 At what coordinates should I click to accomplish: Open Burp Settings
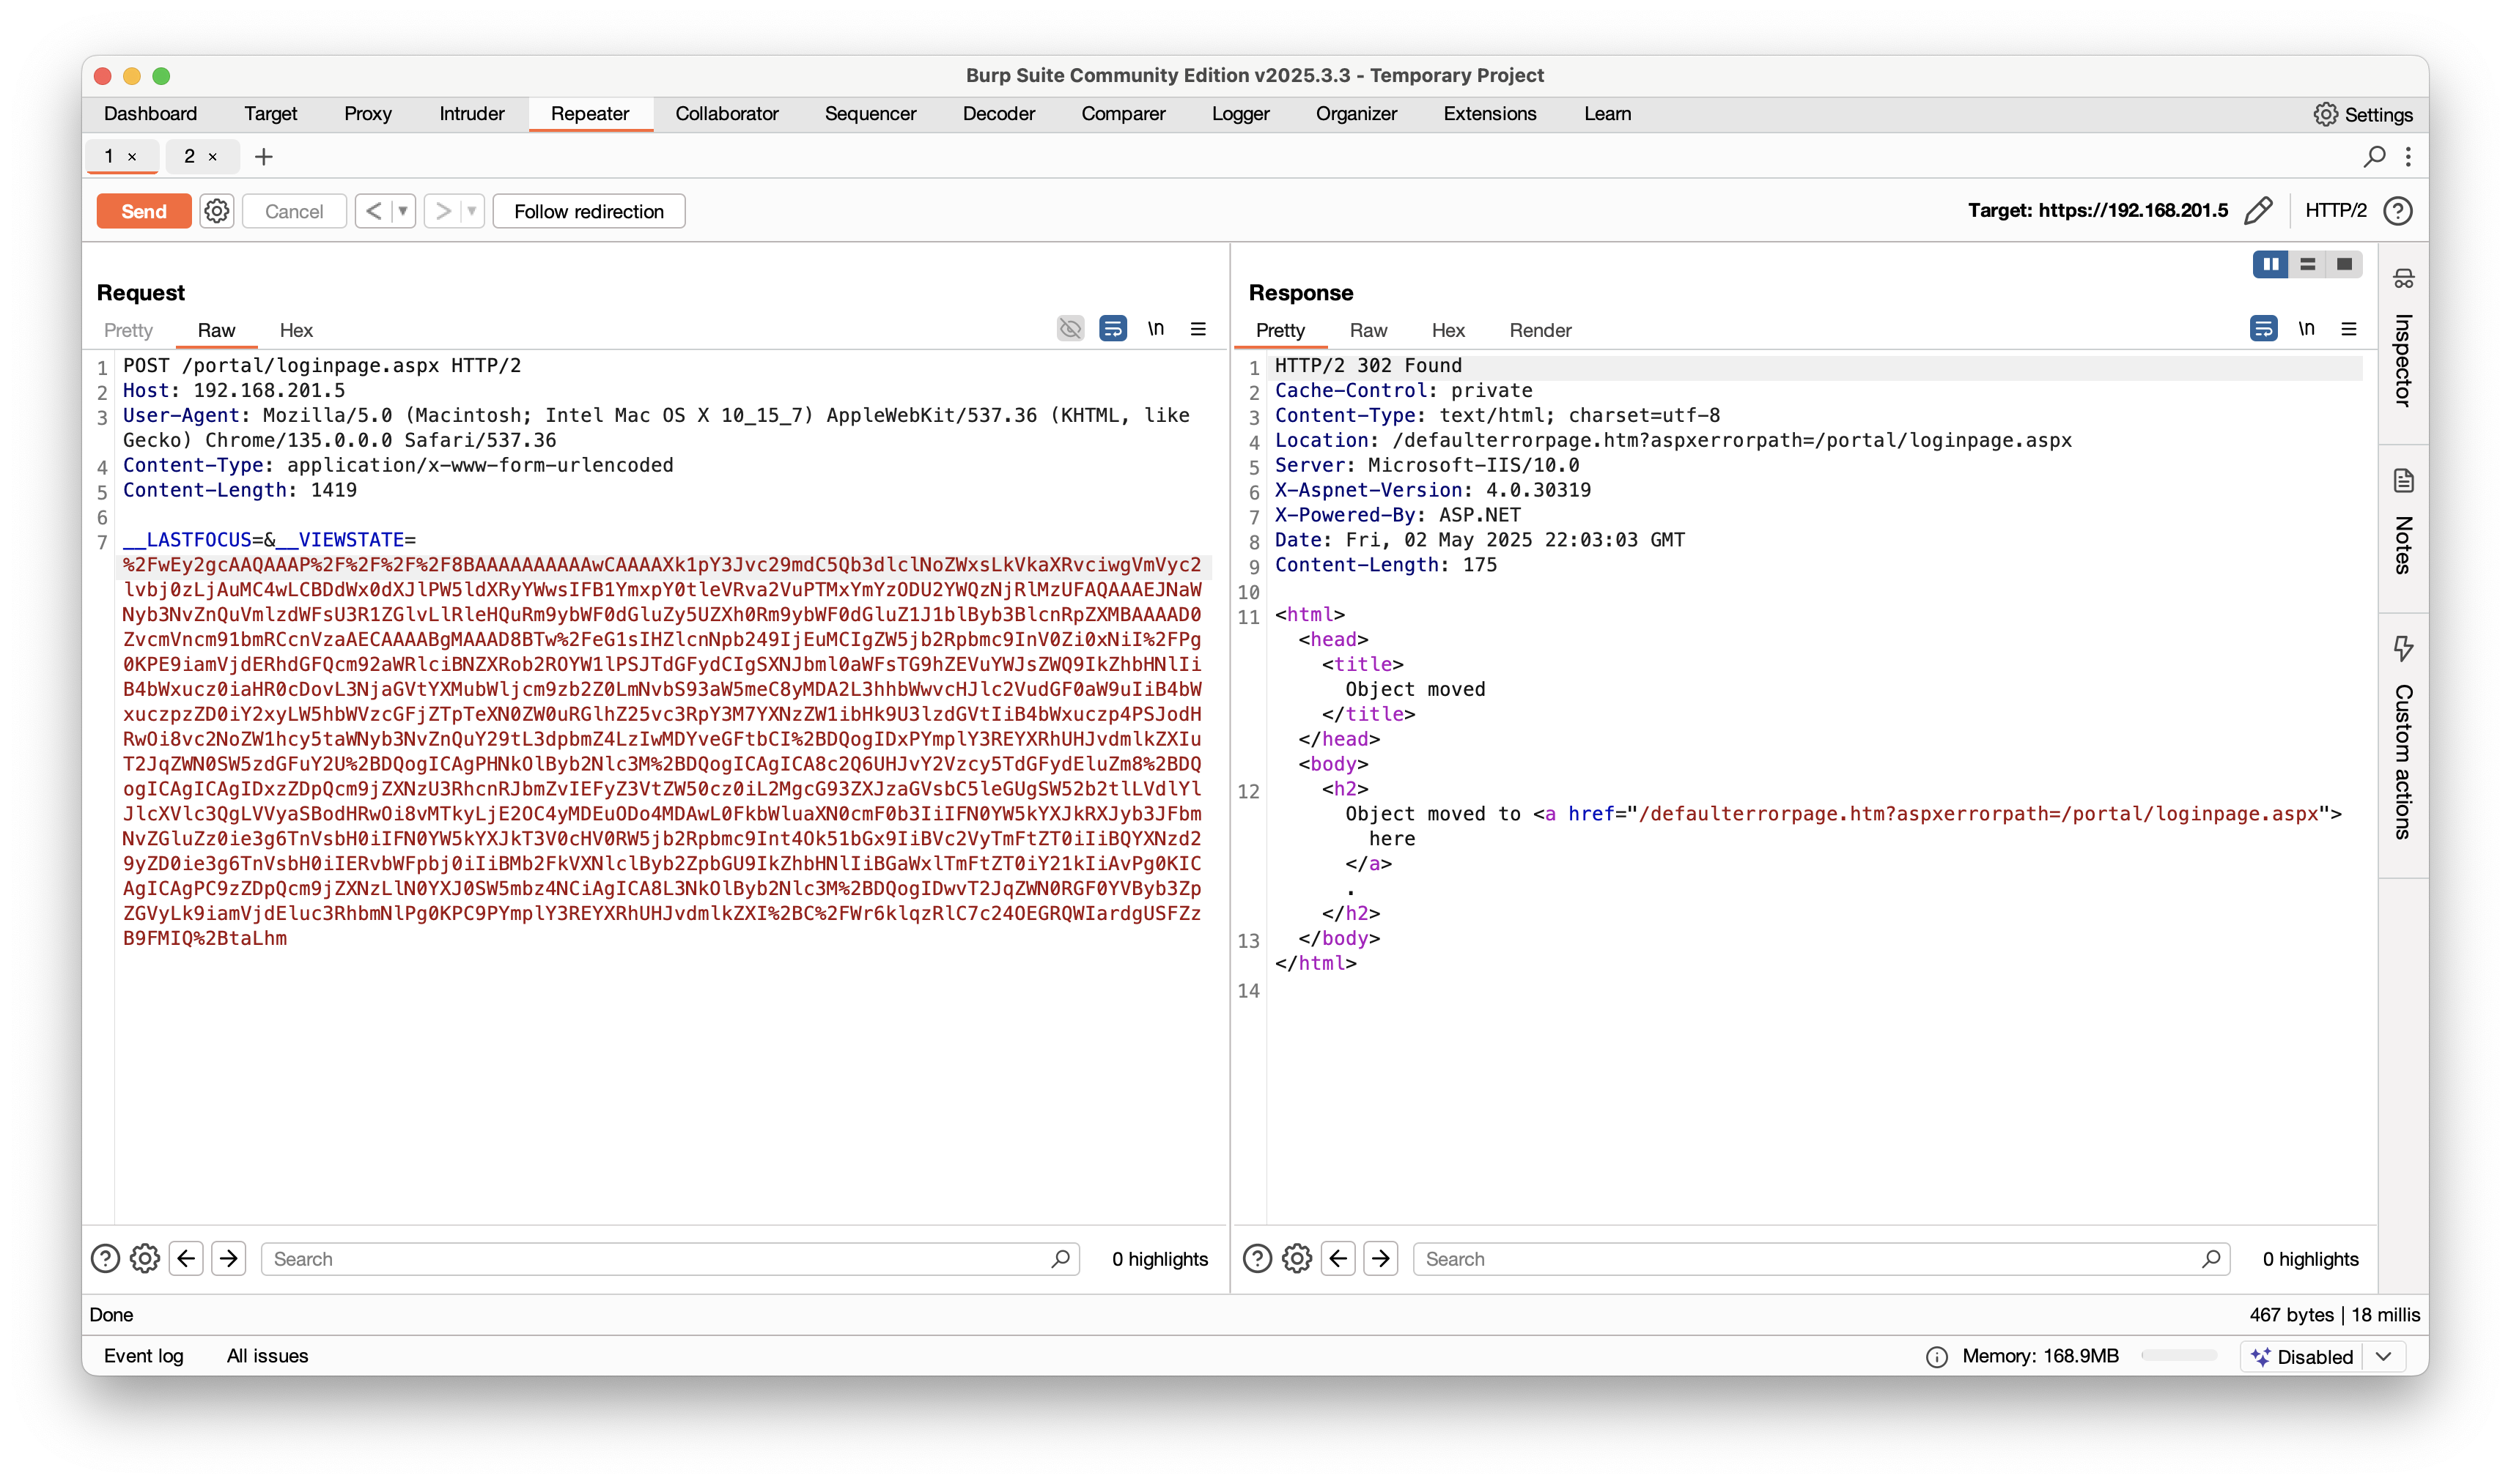tap(2363, 114)
